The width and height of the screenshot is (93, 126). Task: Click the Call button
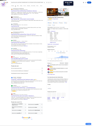[x=53, y=25]
